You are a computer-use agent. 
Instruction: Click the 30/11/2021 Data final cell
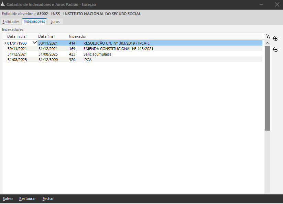click(x=48, y=43)
